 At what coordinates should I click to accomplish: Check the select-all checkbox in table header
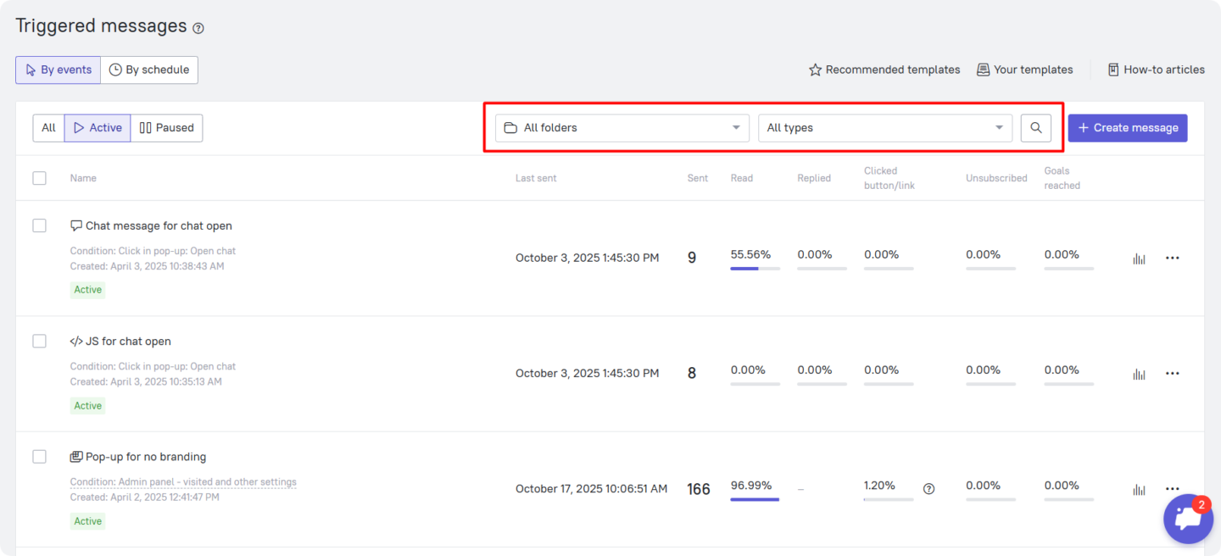tap(40, 178)
